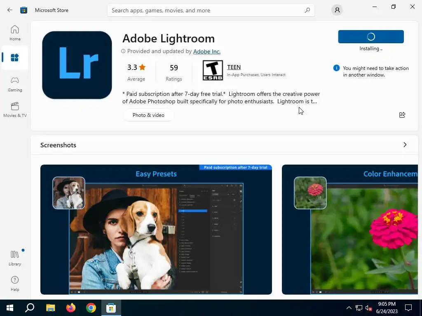
Task: Click the taskbar clock showing 9:05 PM
Action: 387,308
